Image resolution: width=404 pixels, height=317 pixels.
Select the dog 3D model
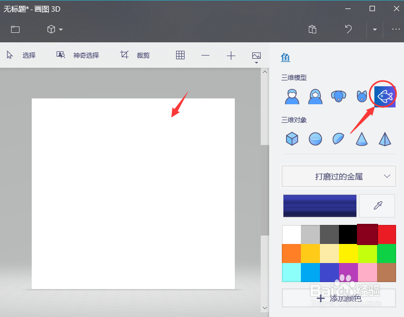click(x=338, y=96)
